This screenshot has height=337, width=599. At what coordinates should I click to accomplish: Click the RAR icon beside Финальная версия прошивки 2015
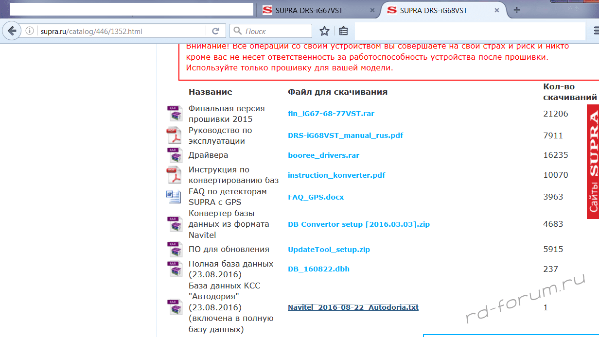point(174,114)
